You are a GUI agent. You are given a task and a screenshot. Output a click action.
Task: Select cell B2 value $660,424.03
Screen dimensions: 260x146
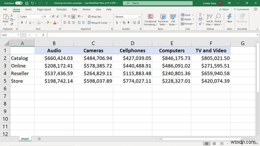point(54,58)
